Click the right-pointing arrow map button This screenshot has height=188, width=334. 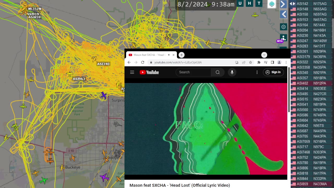pyautogui.click(x=283, y=4)
